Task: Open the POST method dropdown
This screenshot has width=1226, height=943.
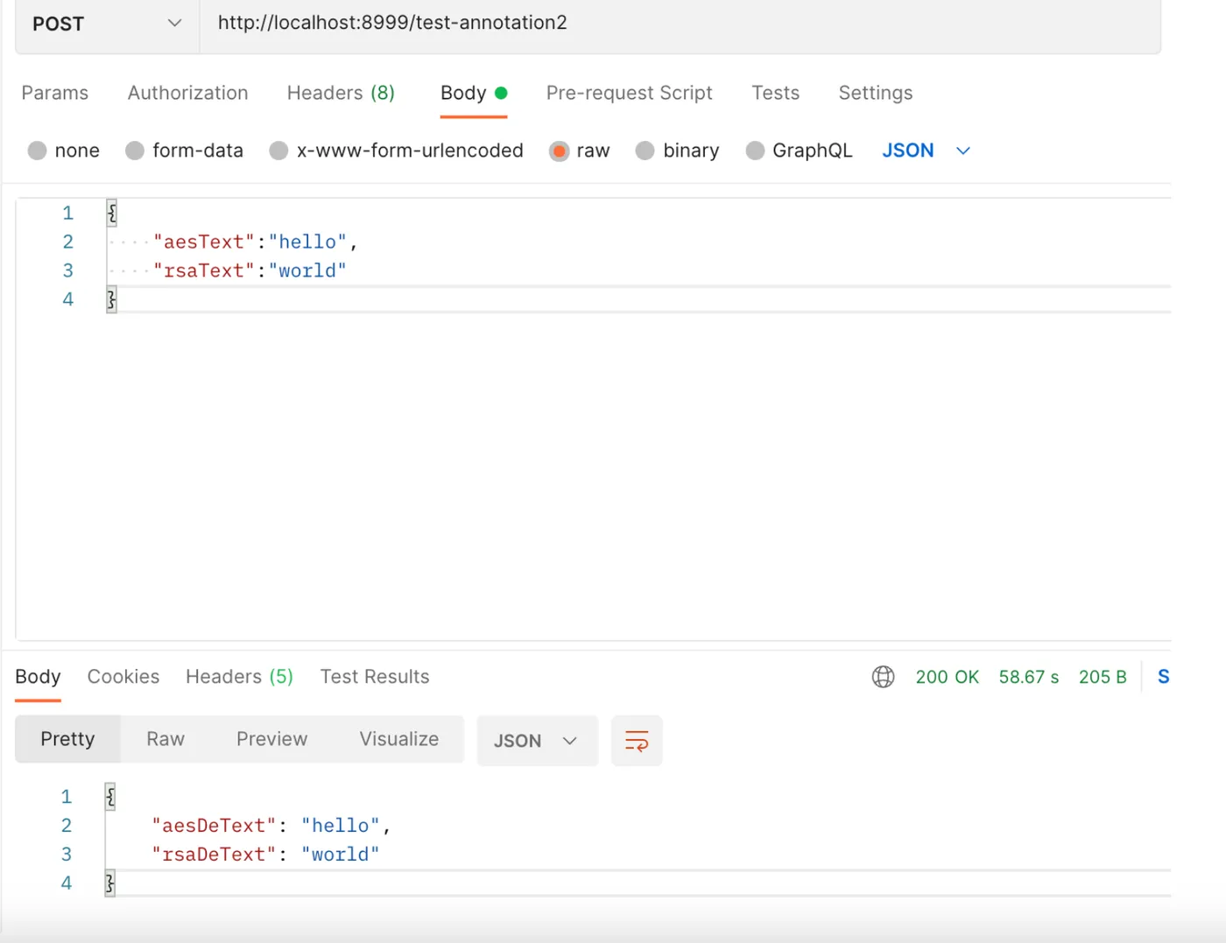Action: (x=107, y=24)
